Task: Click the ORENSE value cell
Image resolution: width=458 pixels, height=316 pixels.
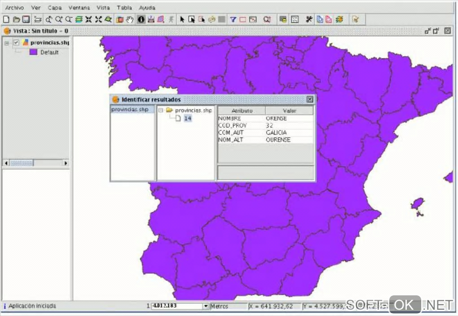Action: coord(289,118)
